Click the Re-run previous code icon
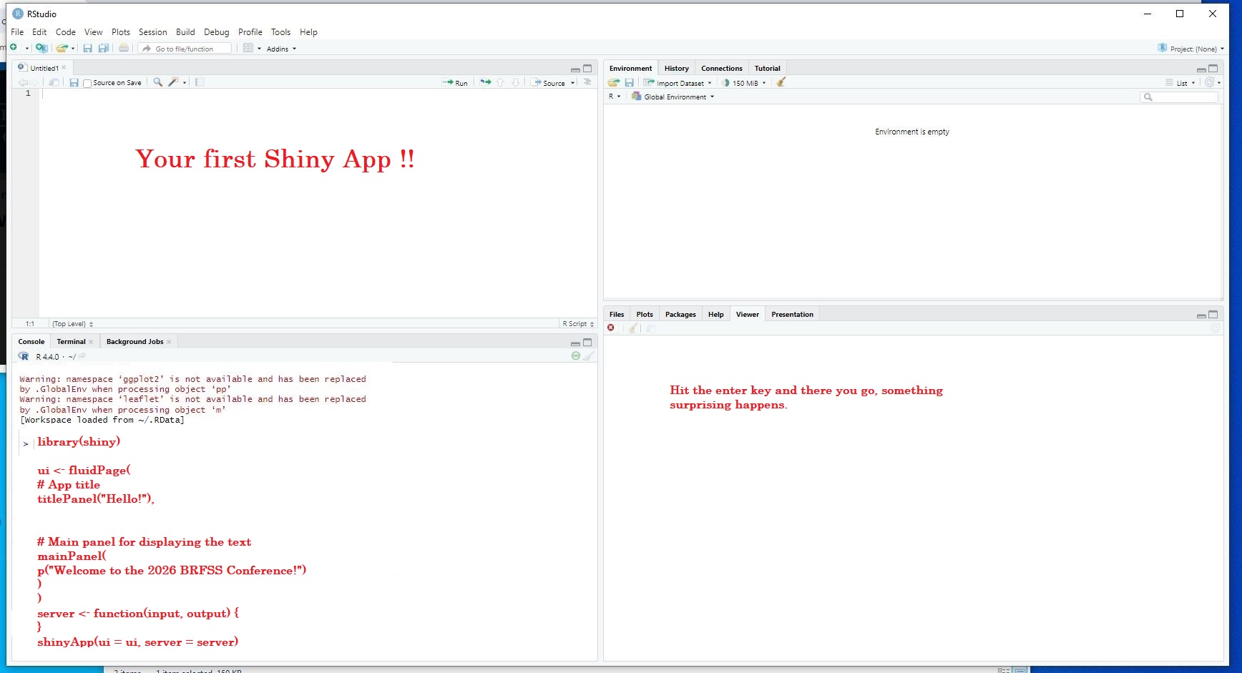 [485, 82]
